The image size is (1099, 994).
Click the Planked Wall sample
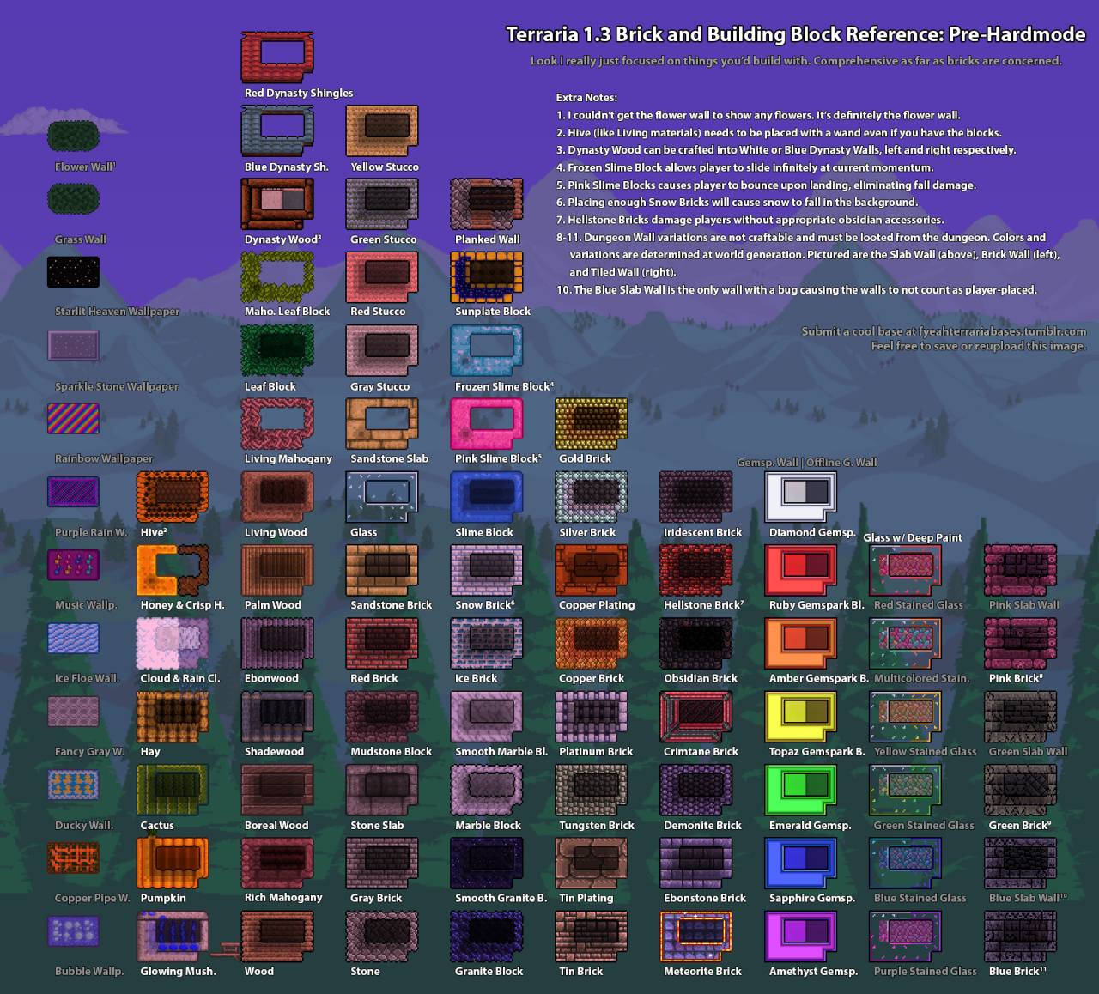[x=487, y=203]
